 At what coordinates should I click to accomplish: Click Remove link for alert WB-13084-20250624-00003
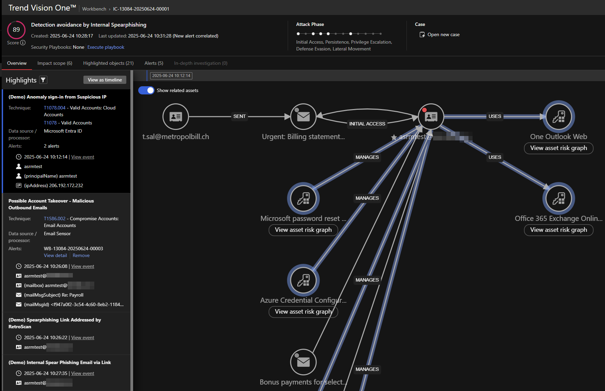(x=81, y=255)
